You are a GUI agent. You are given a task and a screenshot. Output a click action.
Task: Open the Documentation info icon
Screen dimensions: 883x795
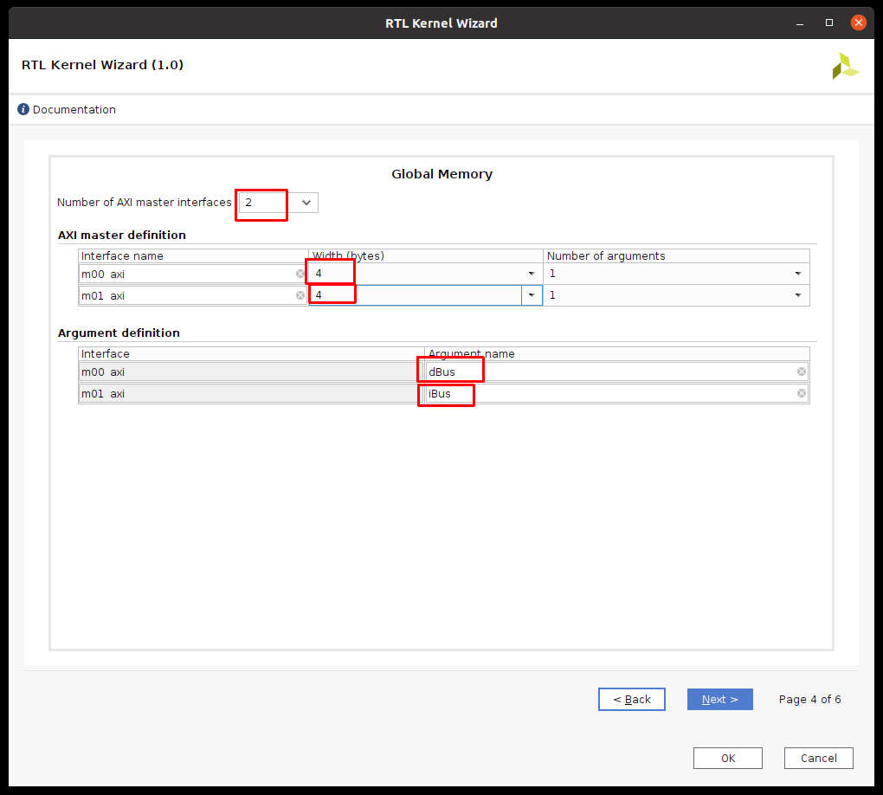click(23, 109)
